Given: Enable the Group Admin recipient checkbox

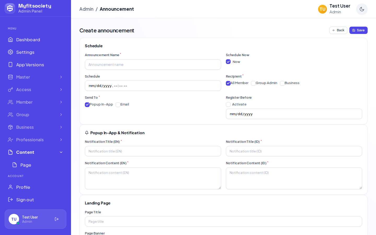Looking at the screenshot, I should [253, 83].
